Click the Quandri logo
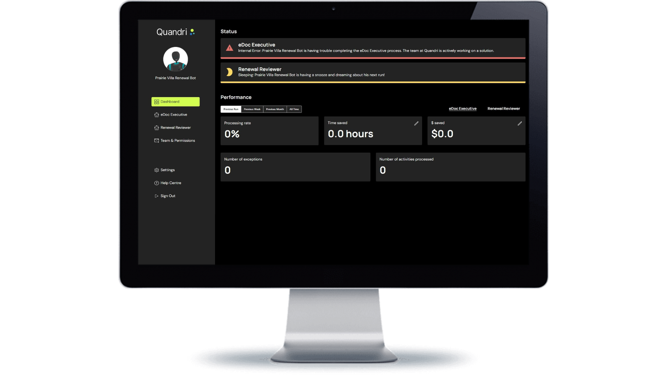This screenshot has height=375, width=667. (175, 32)
